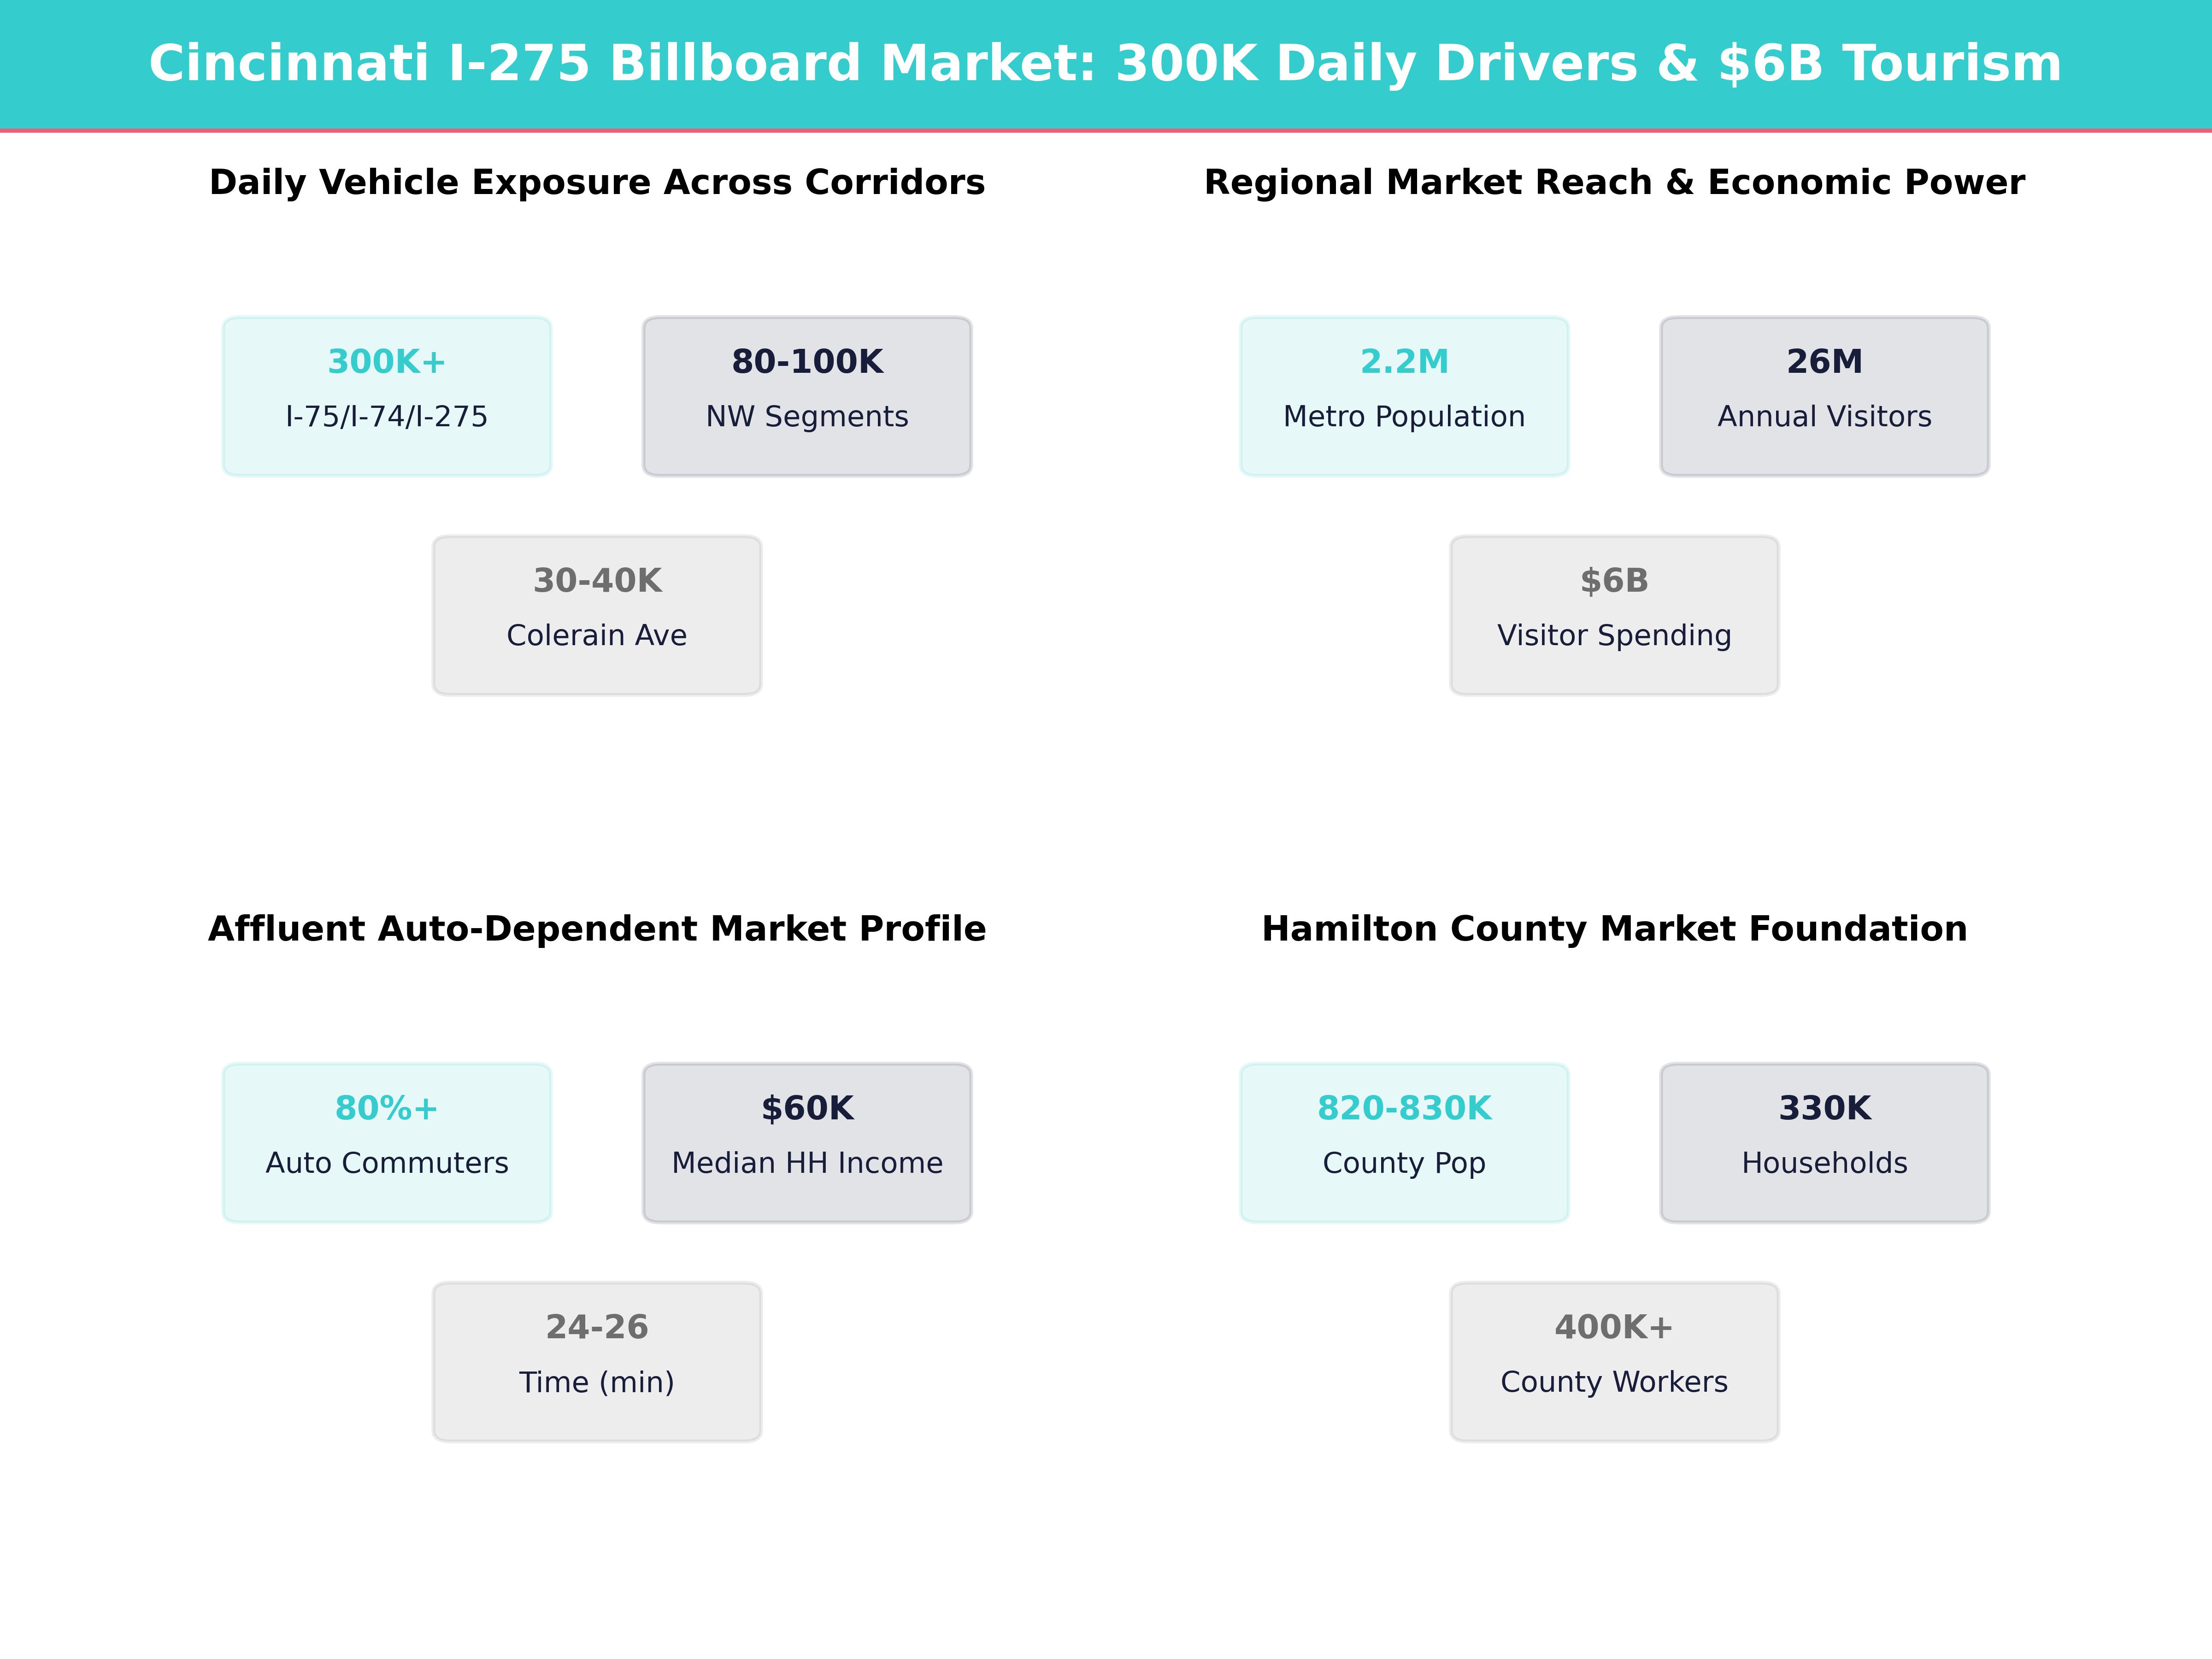Select the Affluent Auto-Dependent Market Profile heading
Image resolution: width=2212 pixels, height=1659 pixels.
tap(597, 928)
